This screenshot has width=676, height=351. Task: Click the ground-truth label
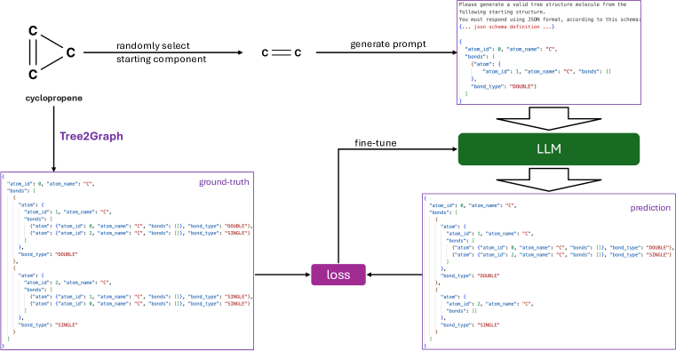[x=224, y=182]
